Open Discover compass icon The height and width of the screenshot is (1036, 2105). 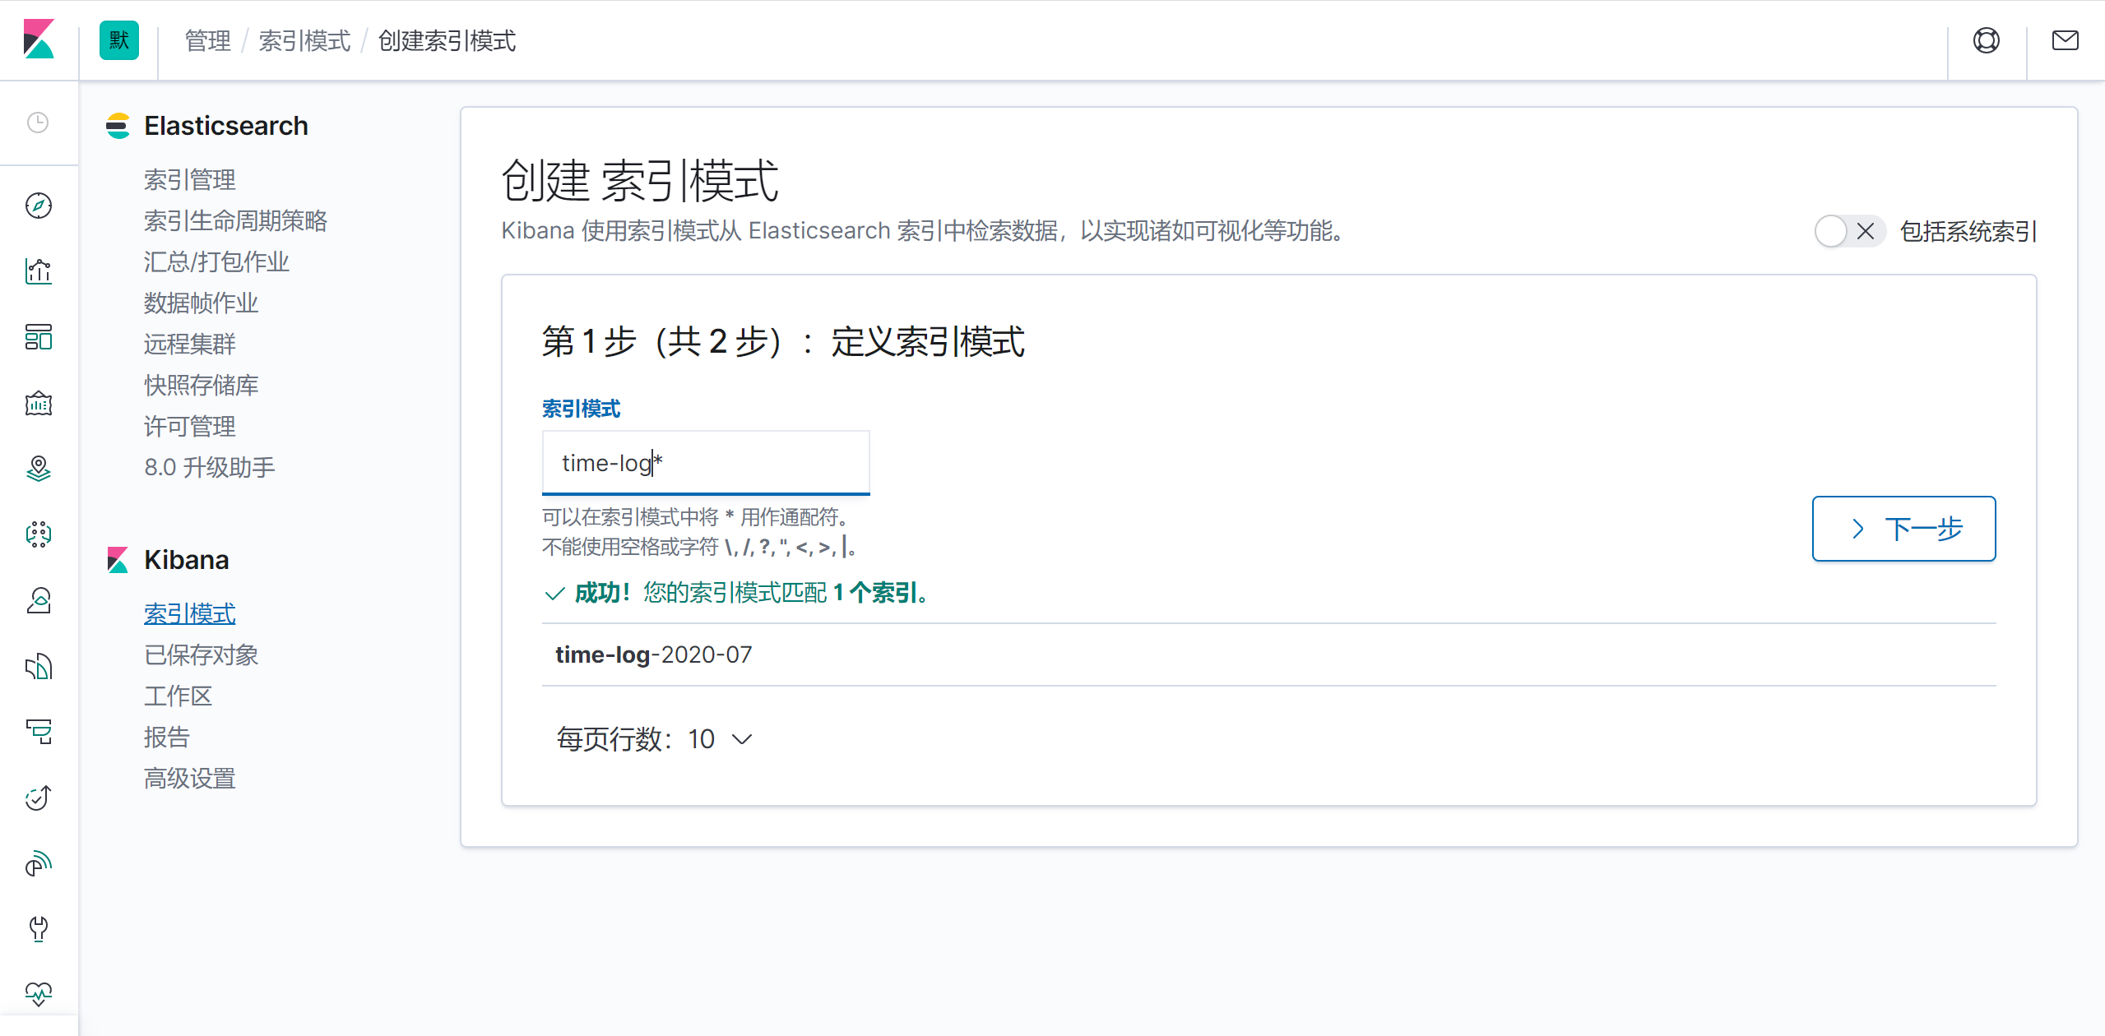click(39, 206)
